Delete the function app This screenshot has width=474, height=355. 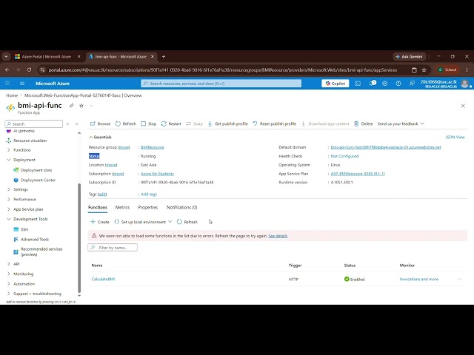coord(364,124)
